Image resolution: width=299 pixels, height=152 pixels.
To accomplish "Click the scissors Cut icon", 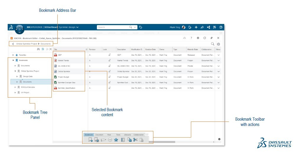I will 135,140.
